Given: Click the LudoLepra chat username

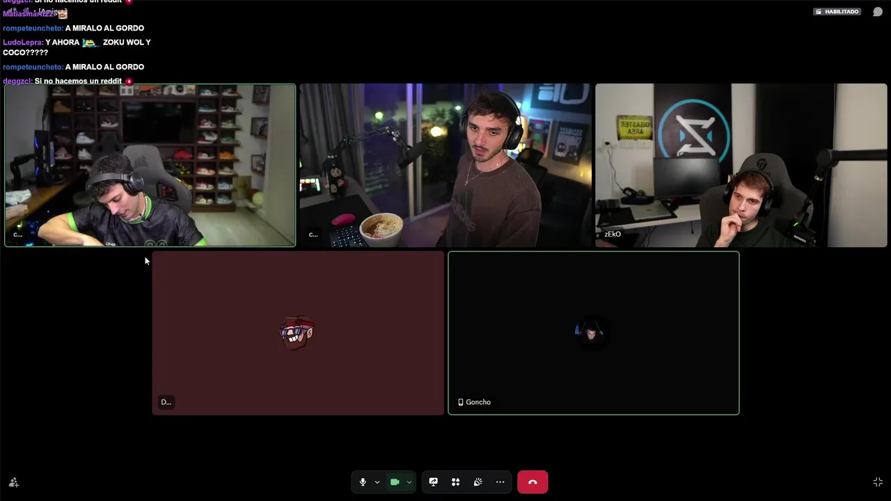Looking at the screenshot, I should tap(23, 42).
